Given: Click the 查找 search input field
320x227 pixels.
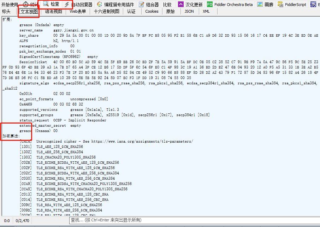Looking at the screenshot, I should coord(195,220).
